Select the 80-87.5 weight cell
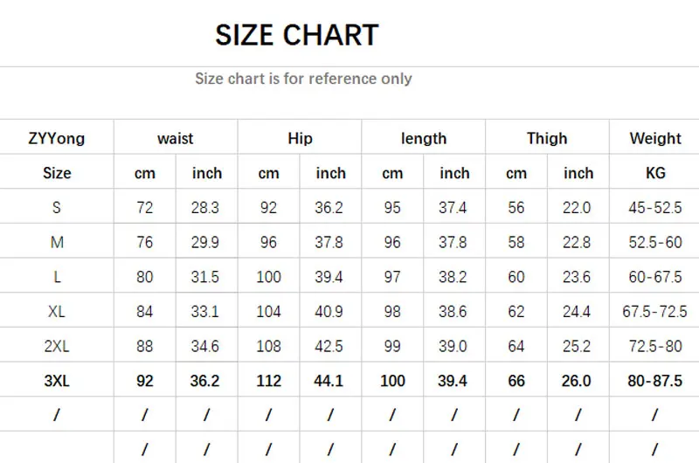 655,381
